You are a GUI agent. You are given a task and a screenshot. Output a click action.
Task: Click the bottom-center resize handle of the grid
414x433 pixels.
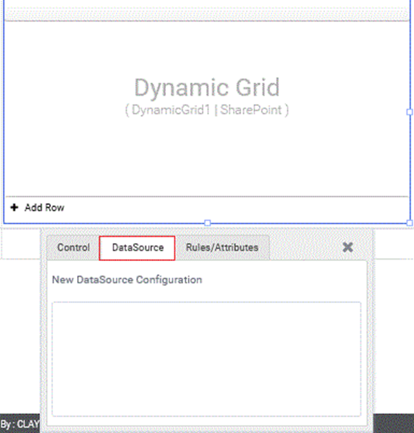[207, 223]
